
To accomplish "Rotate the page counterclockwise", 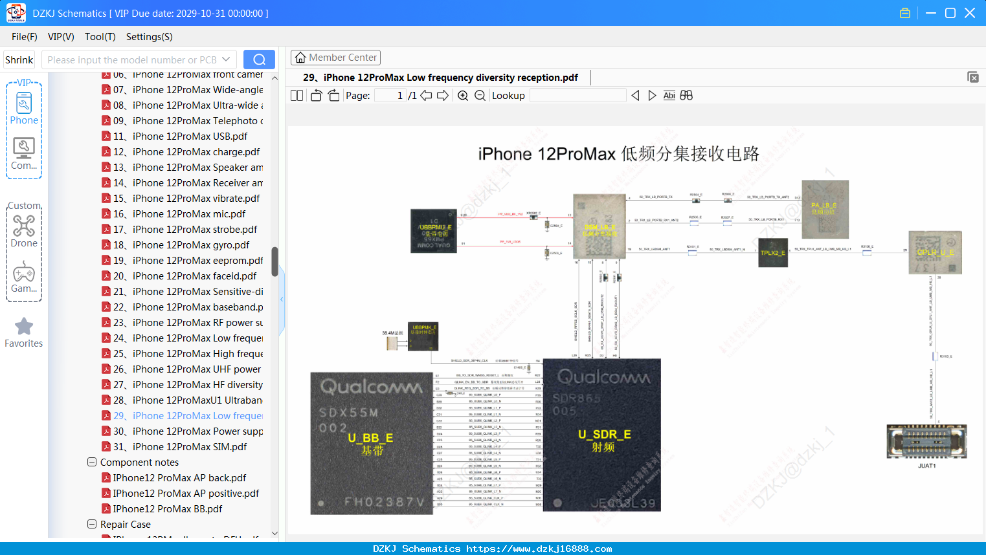I will [316, 96].
